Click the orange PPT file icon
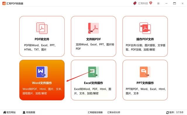 coord(145,72)
